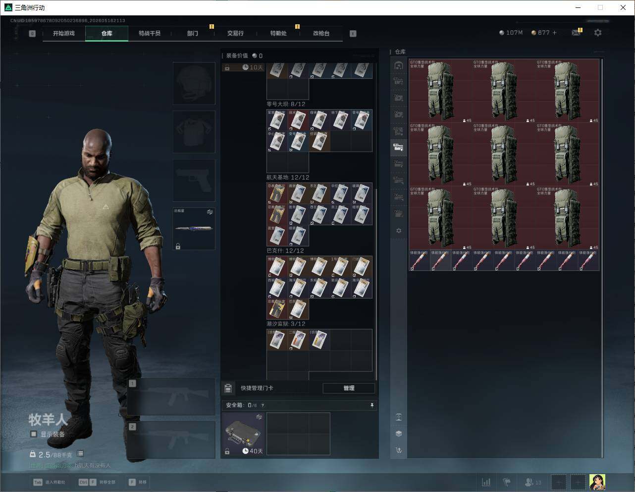Click the 管理 button
This screenshot has width=635, height=492.
(349, 388)
